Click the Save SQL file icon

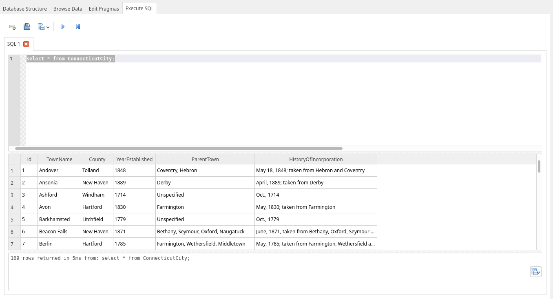41,27
